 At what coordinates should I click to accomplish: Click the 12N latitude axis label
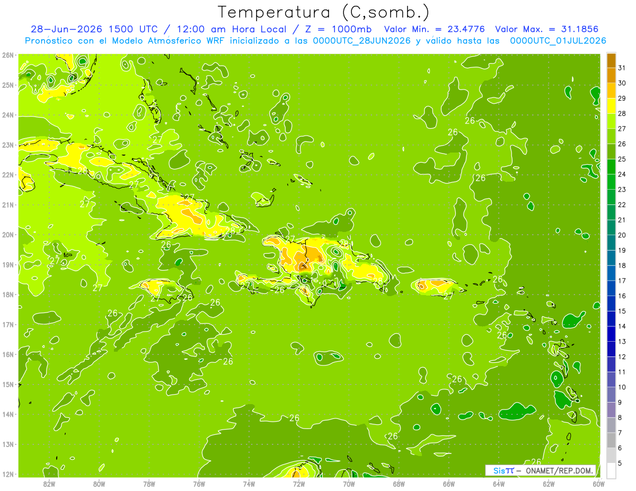tap(7, 474)
